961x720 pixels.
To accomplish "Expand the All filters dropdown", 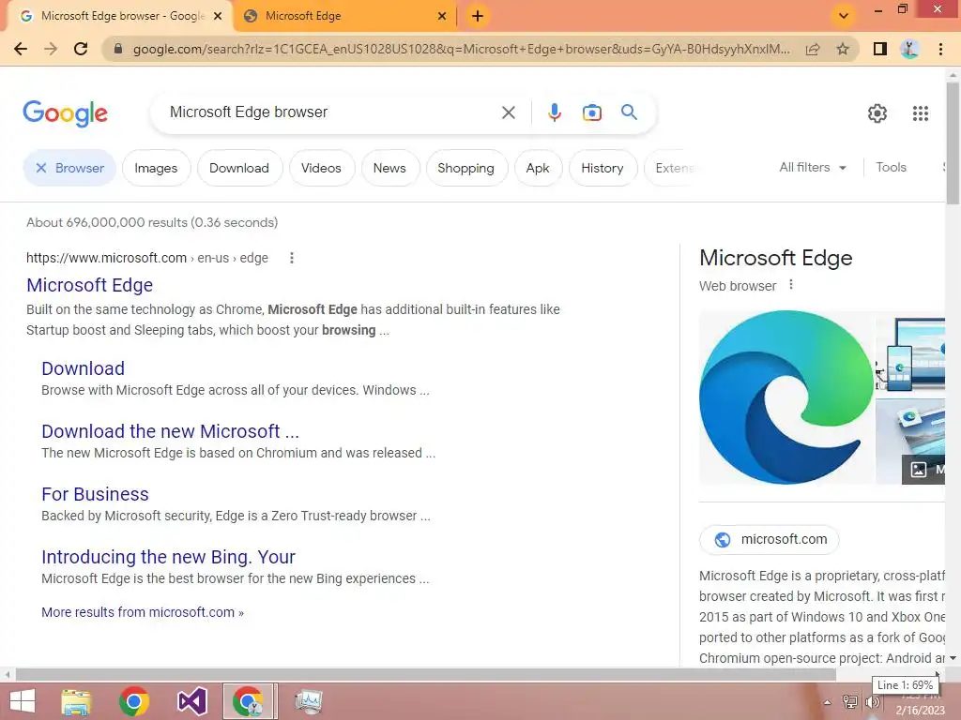I will [x=813, y=167].
